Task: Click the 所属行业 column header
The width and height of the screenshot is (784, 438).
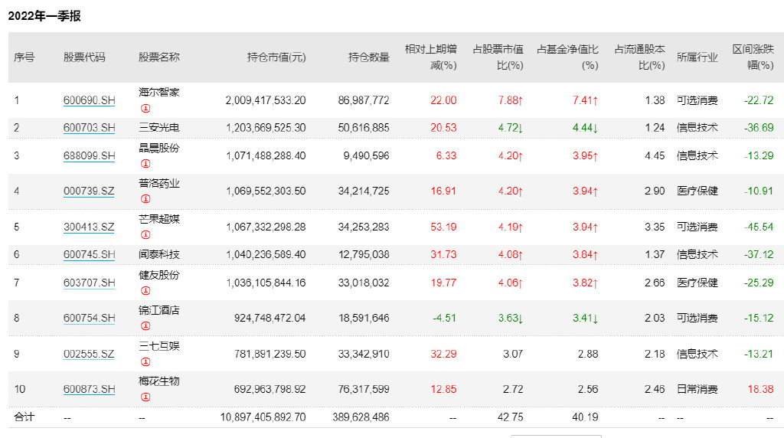Action: point(697,57)
